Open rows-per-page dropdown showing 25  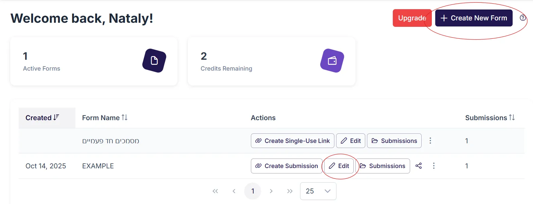pos(318,191)
